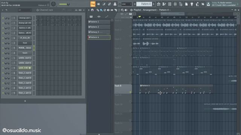Viewport: 241px width, 135px height.
Task: Open the Snare channel button
Action: click(x=25, y=53)
